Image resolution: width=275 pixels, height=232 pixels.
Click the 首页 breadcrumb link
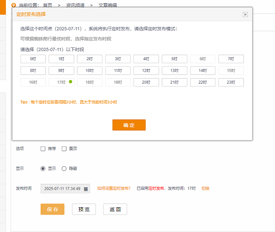click(x=47, y=5)
